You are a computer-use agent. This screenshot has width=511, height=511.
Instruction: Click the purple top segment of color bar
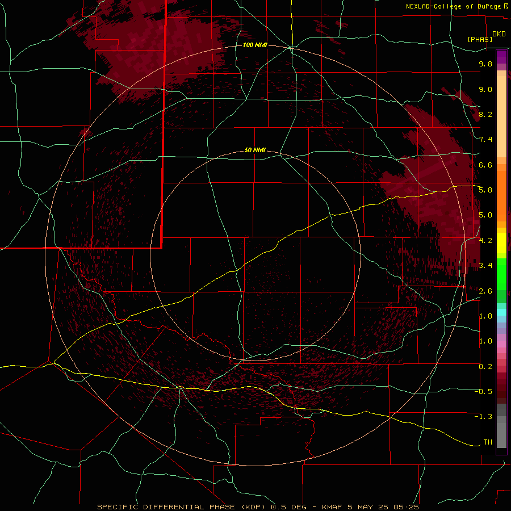(501, 57)
